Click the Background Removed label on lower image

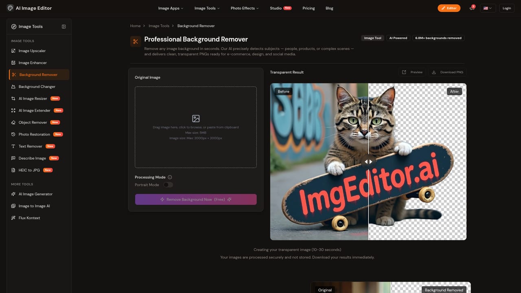point(444,290)
